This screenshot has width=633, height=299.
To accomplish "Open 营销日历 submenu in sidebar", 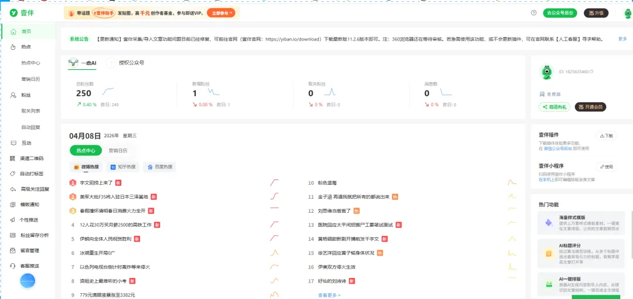I will click(30, 79).
